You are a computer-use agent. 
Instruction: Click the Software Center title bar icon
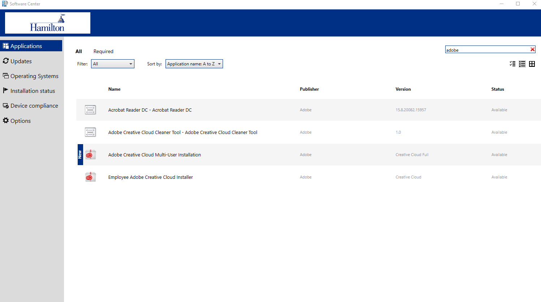5,4
